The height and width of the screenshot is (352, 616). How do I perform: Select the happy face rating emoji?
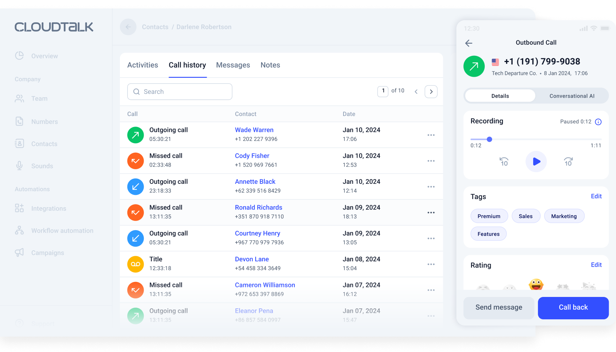pos(536,284)
